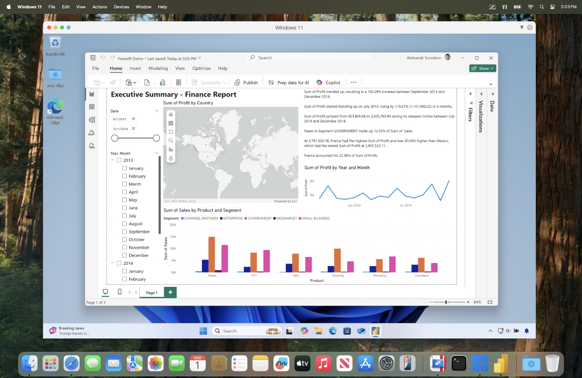
Task: Switch to the Model view icon
Action: coord(92,120)
